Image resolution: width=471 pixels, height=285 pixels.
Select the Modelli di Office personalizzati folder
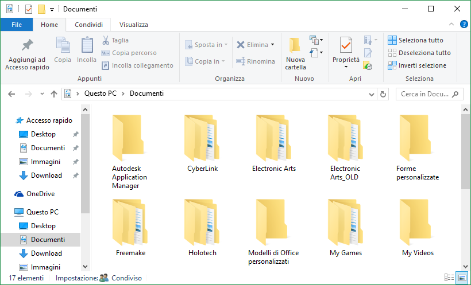273,232
